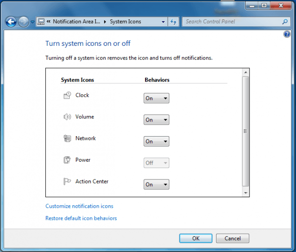Go back with the blue Back arrow
Screen dimensions: 296x252
pos(11,22)
